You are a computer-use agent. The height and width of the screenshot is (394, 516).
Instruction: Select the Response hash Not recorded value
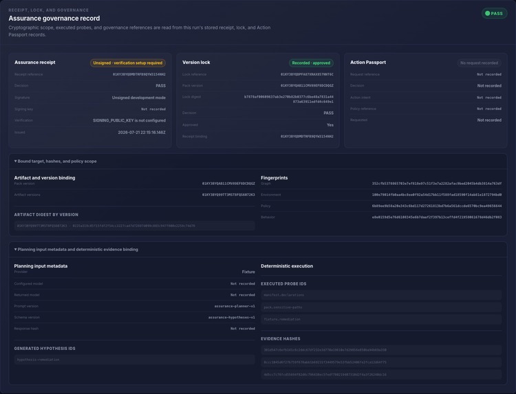(243, 329)
